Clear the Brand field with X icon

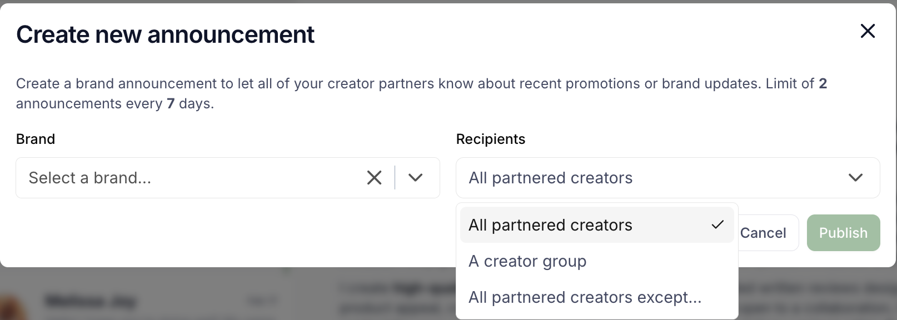(375, 178)
